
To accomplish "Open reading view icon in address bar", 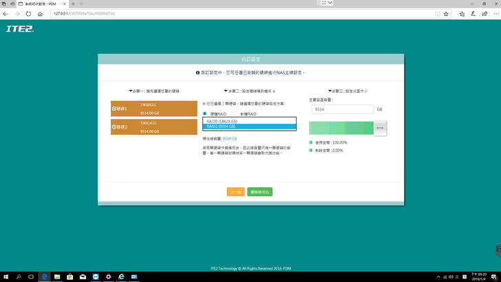I will click(437, 13).
